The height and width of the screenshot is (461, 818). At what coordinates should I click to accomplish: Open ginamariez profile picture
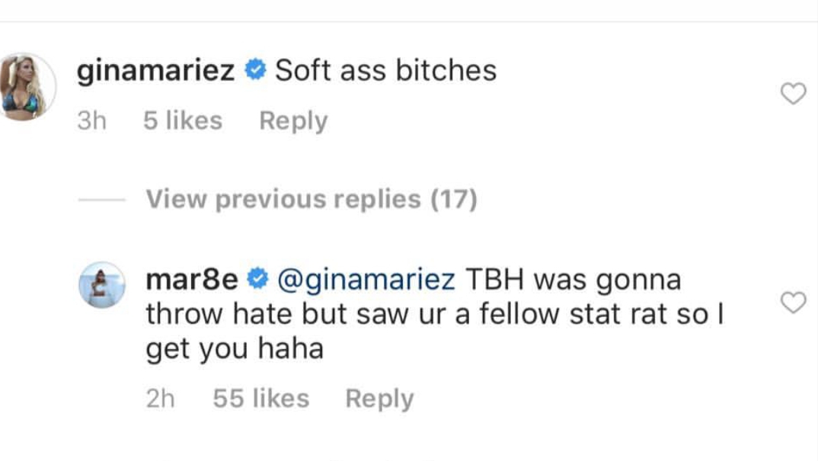(x=25, y=87)
